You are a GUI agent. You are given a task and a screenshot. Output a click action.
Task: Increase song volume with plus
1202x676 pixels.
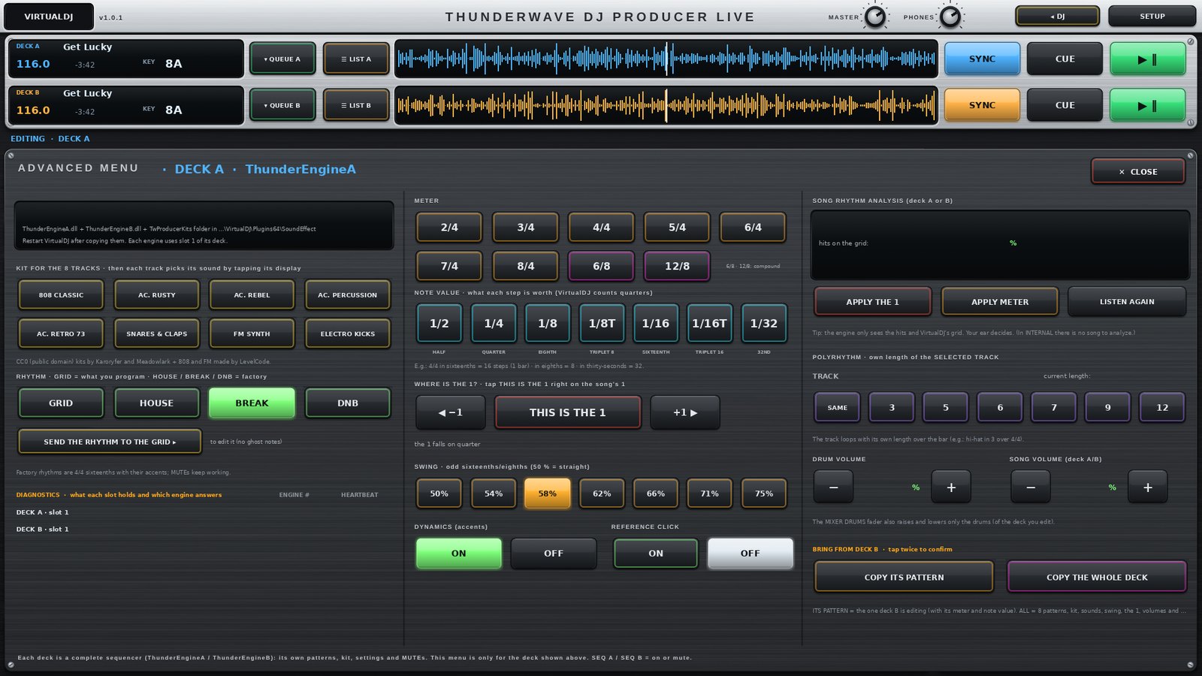tap(1148, 487)
